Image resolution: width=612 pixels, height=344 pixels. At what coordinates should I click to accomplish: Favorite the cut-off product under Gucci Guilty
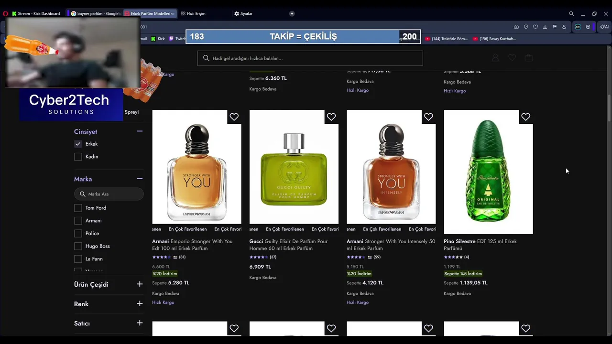(331, 328)
